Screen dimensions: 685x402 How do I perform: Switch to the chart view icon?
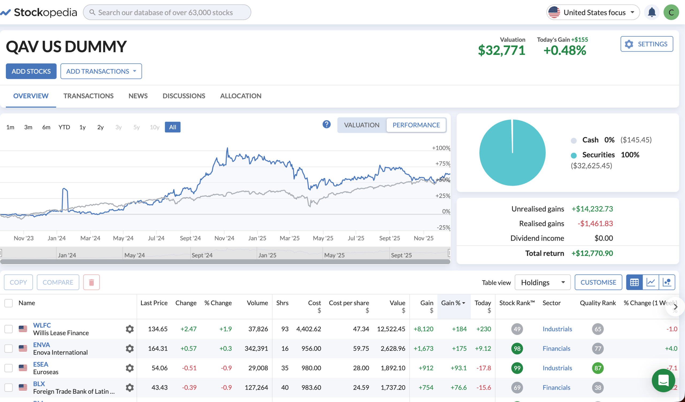[x=651, y=282]
